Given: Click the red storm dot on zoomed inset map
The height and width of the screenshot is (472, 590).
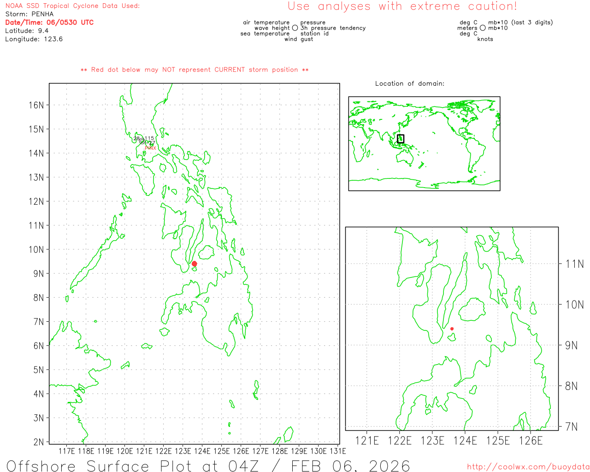Looking at the screenshot, I should pos(452,329).
